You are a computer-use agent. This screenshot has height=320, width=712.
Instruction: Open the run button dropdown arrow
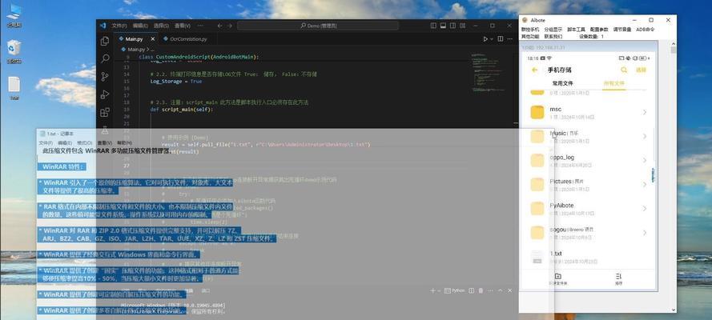[491, 39]
